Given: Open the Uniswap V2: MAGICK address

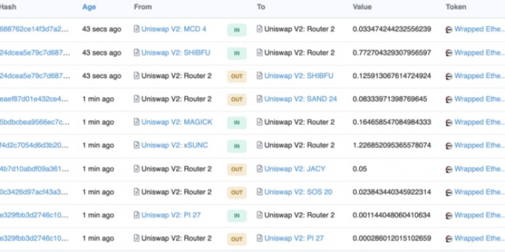Looking at the screenshot, I should [x=177, y=122].
